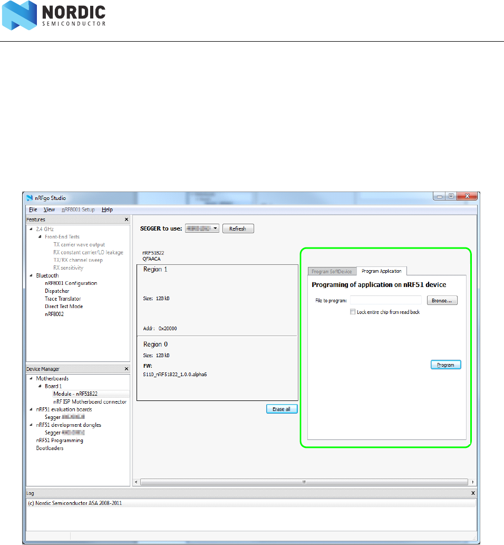Collapse the Motherboards tree node

coord(31,378)
